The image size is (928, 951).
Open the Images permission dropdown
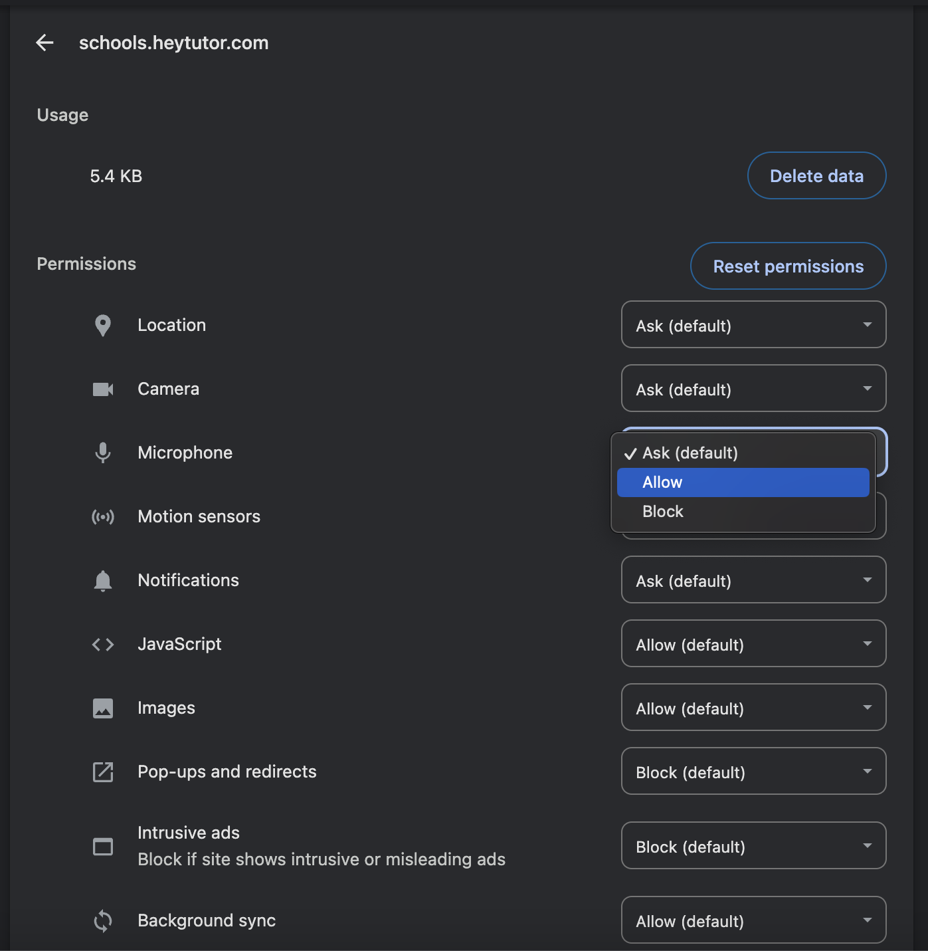pyautogui.click(x=754, y=707)
